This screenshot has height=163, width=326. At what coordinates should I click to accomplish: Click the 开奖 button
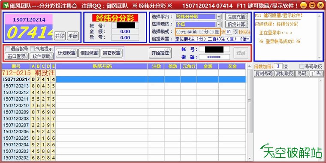60,36
